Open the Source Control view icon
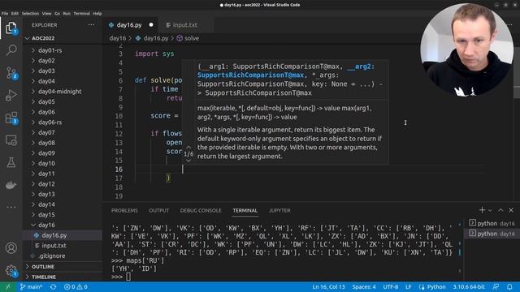This screenshot has width=520, height=292. [x=11, y=73]
